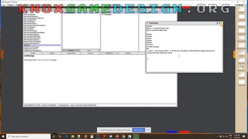The image size is (248, 139).
Task: Open the Message Names tool in the flap
Action: [x=241, y=46]
